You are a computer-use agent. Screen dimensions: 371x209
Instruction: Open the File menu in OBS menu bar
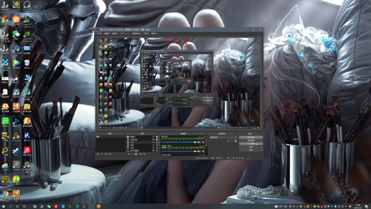[x=100, y=34]
